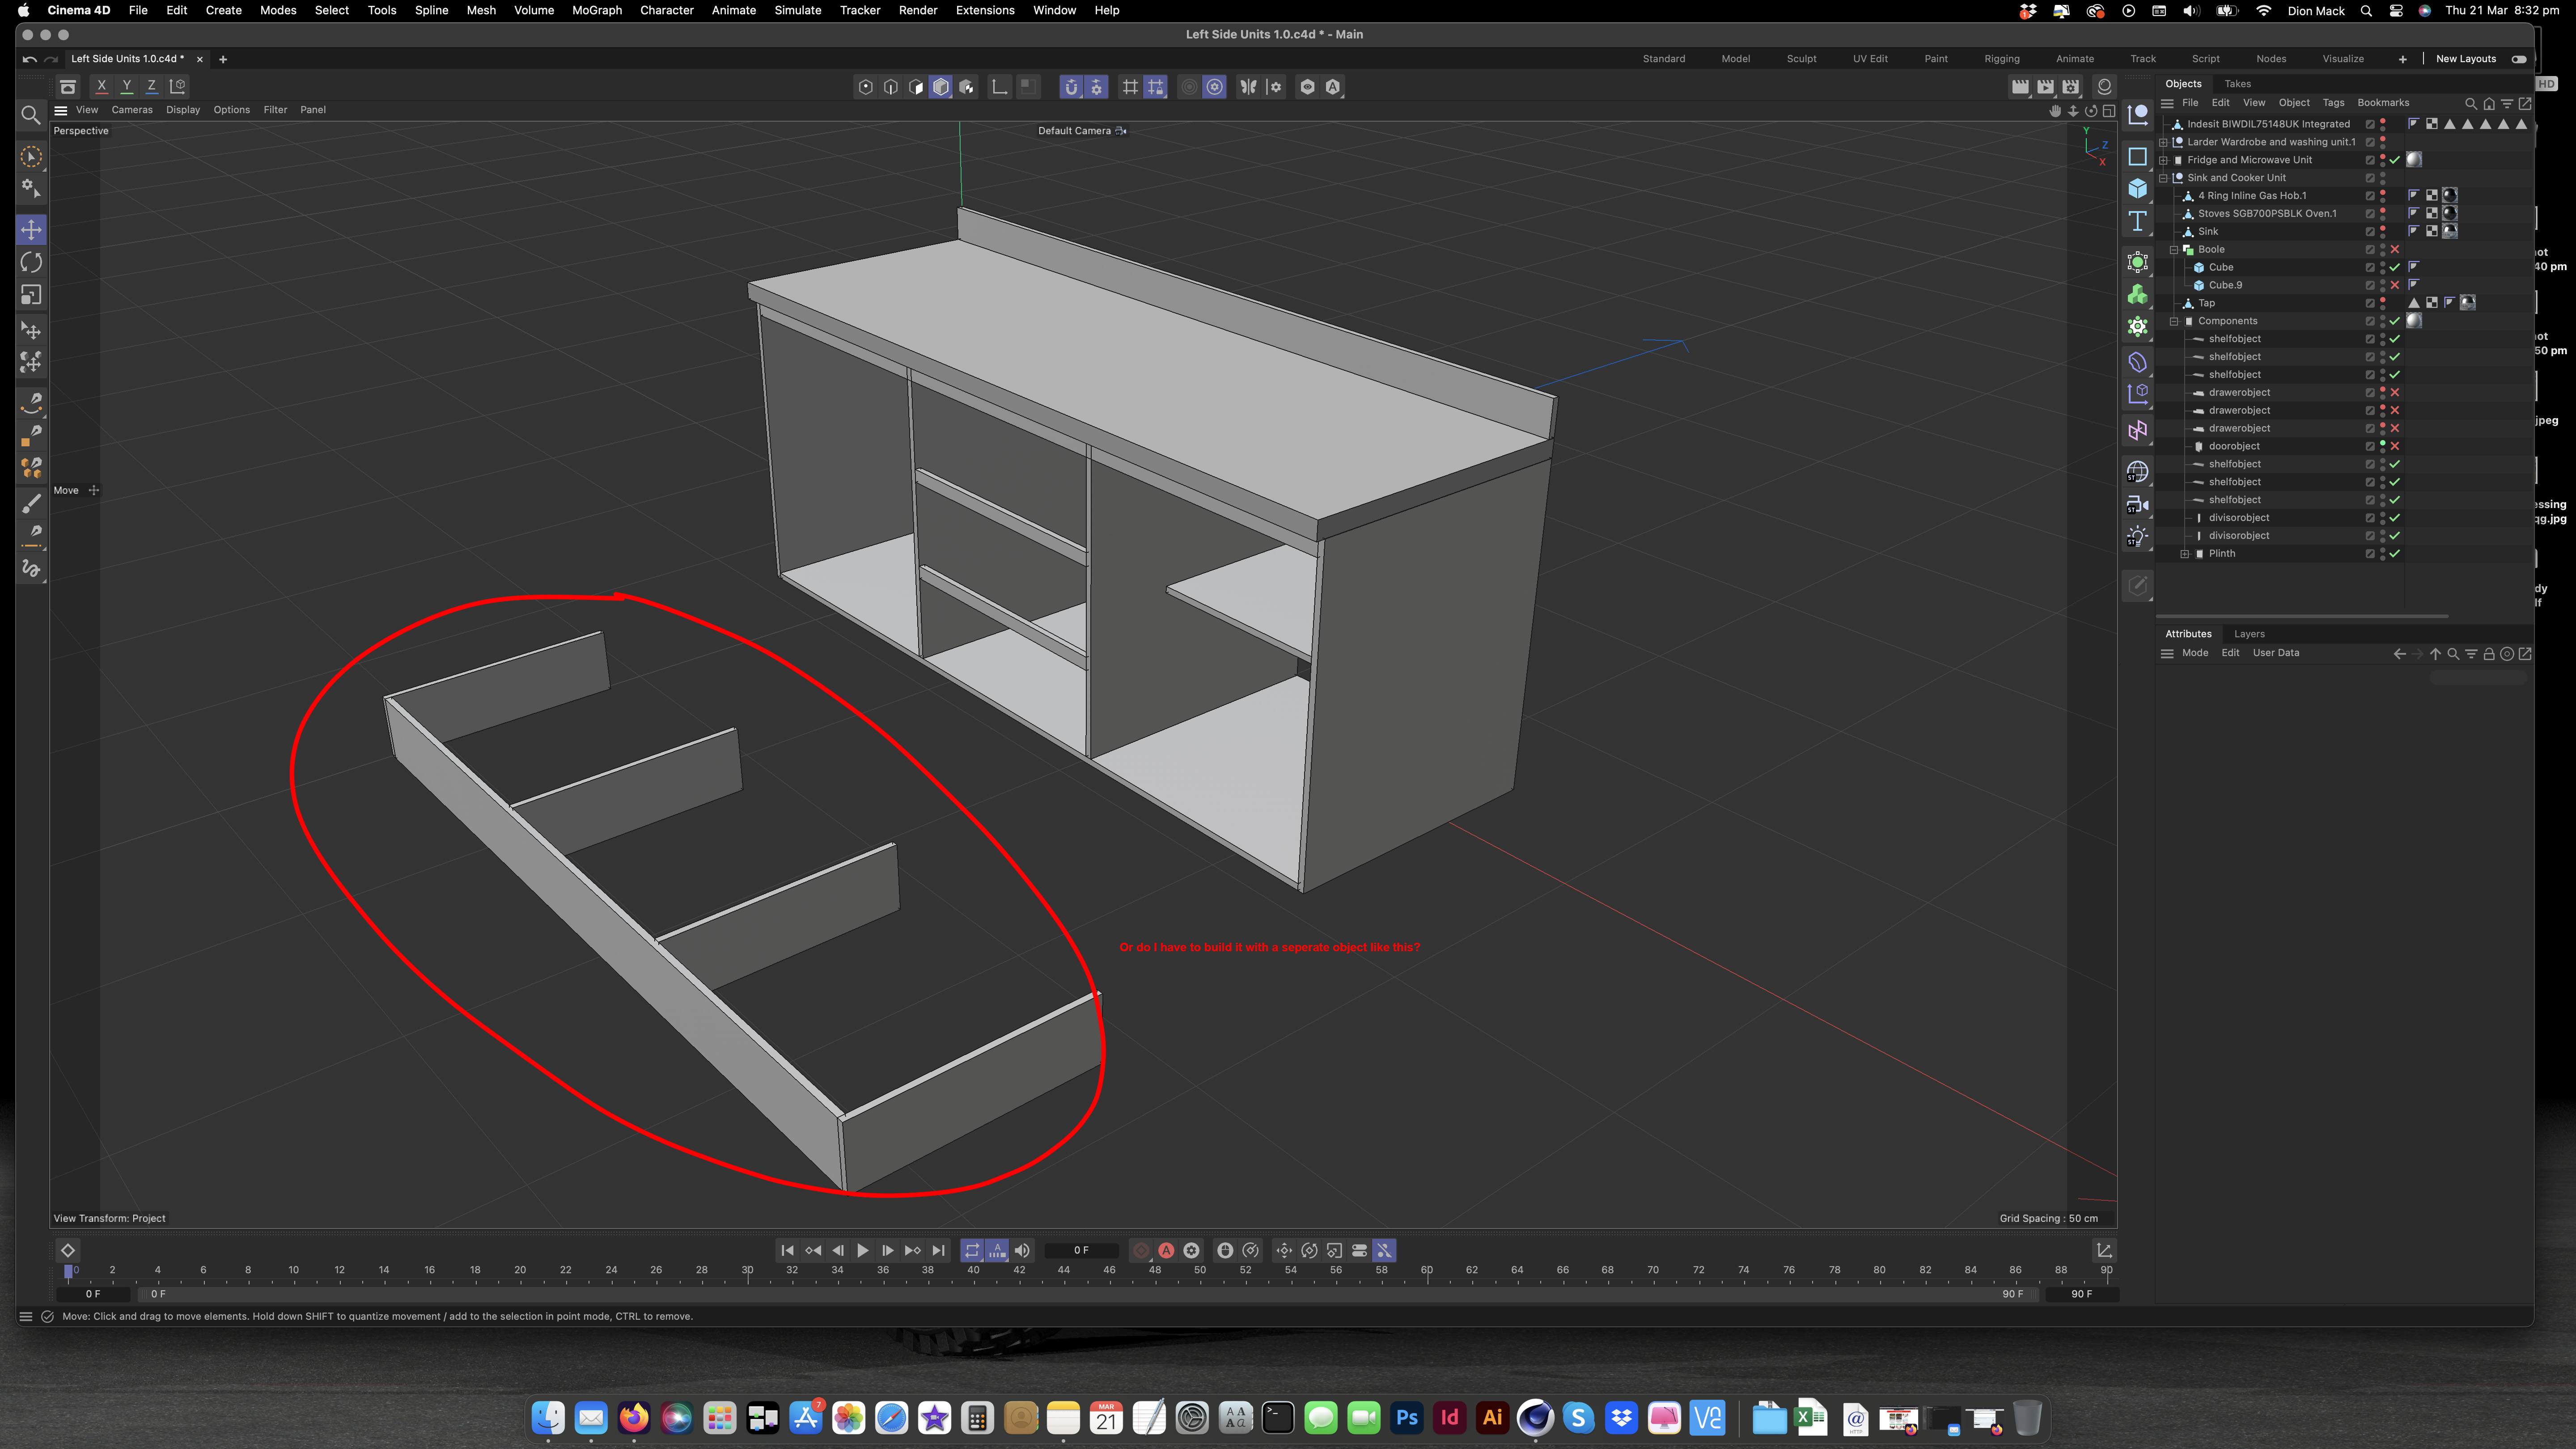Collapse the Boole object children
This screenshot has height=1449, width=2576.
coord(2174,249)
